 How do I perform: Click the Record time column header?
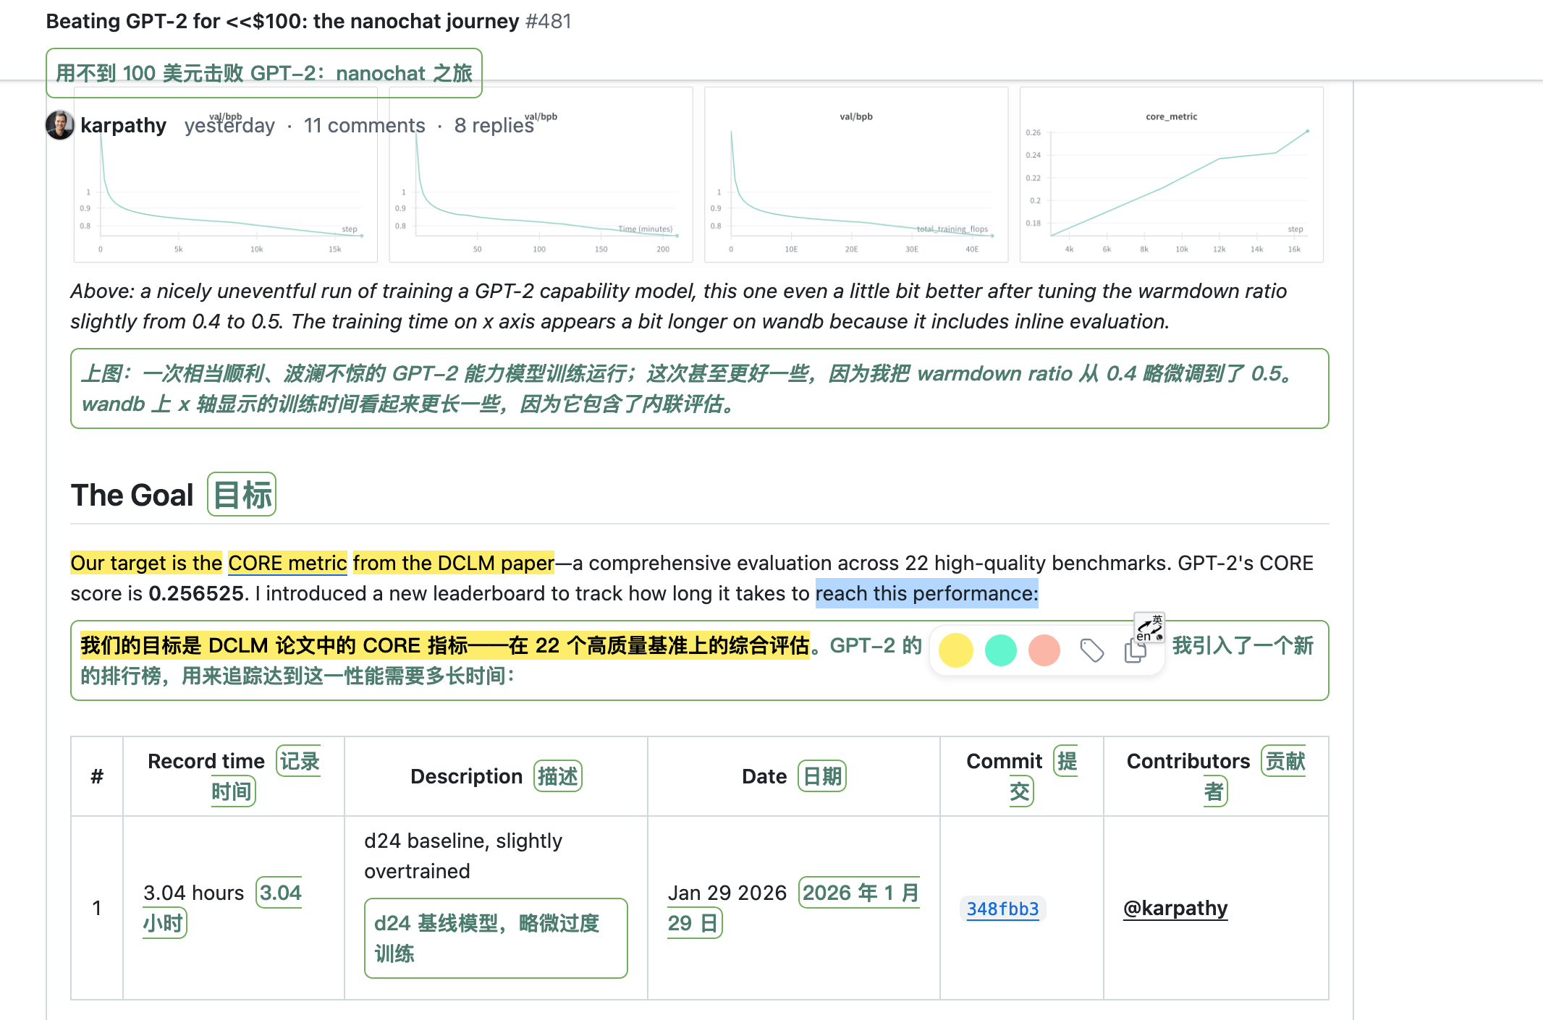206,761
